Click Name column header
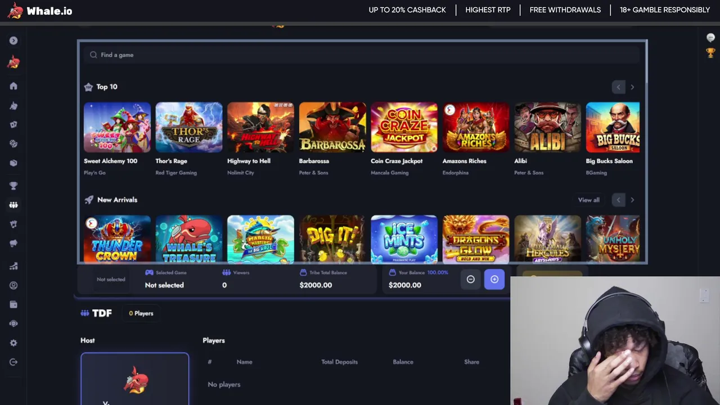Image resolution: width=720 pixels, height=405 pixels. click(x=244, y=362)
